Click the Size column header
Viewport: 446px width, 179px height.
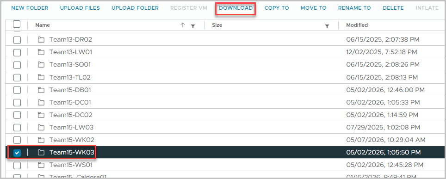217,25
